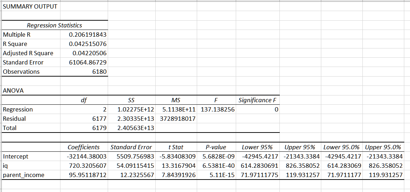Click the Lower 95% column header
The image size is (410, 192).
[x=258, y=147]
